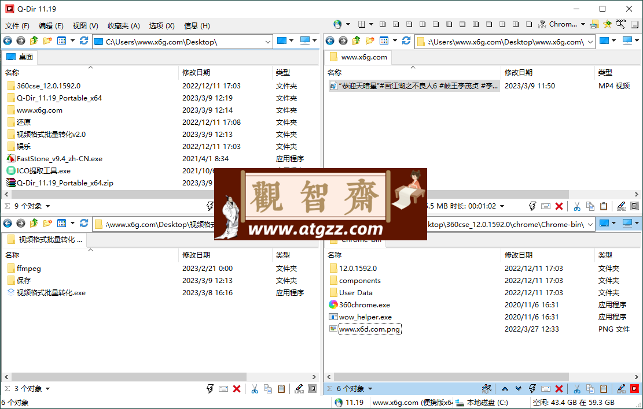Click lightning icon in 视频格式批量转化 pane status bar
This screenshot has width=643, height=409.
[210, 389]
